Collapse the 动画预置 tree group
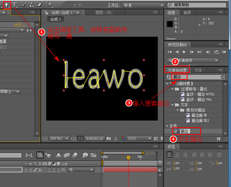 [167, 84]
